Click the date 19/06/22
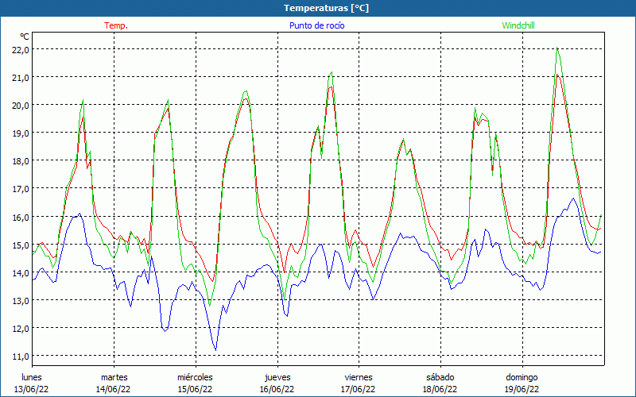The image size is (636, 397). click(x=522, y=389)
